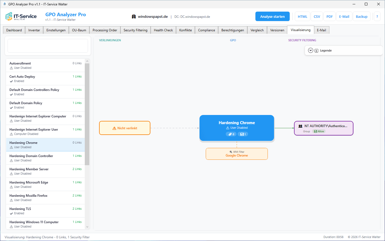
Task: Click the search field above the GPO list
Action: coord(48,46)
